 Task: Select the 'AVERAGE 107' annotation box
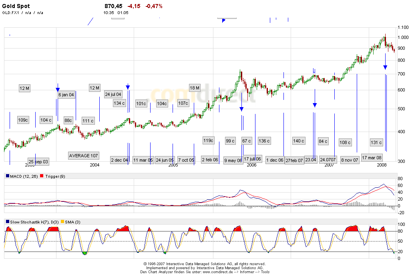pos(83,156)
